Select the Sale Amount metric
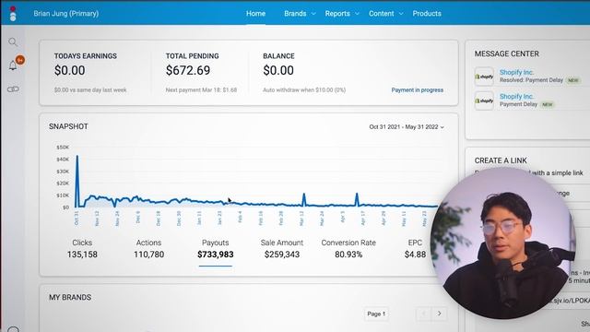This screenshot has width=590, height=332. pos(282,248)
